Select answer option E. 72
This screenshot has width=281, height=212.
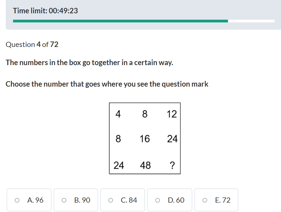click(217, 200)
